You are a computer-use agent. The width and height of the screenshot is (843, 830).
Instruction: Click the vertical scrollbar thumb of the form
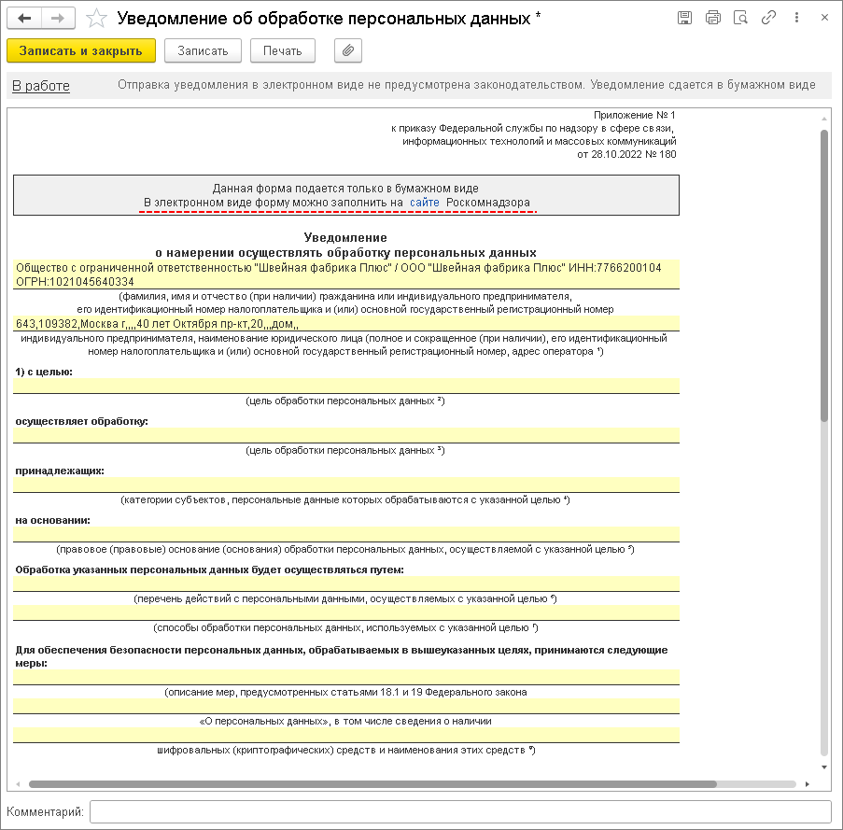[824, 275]
